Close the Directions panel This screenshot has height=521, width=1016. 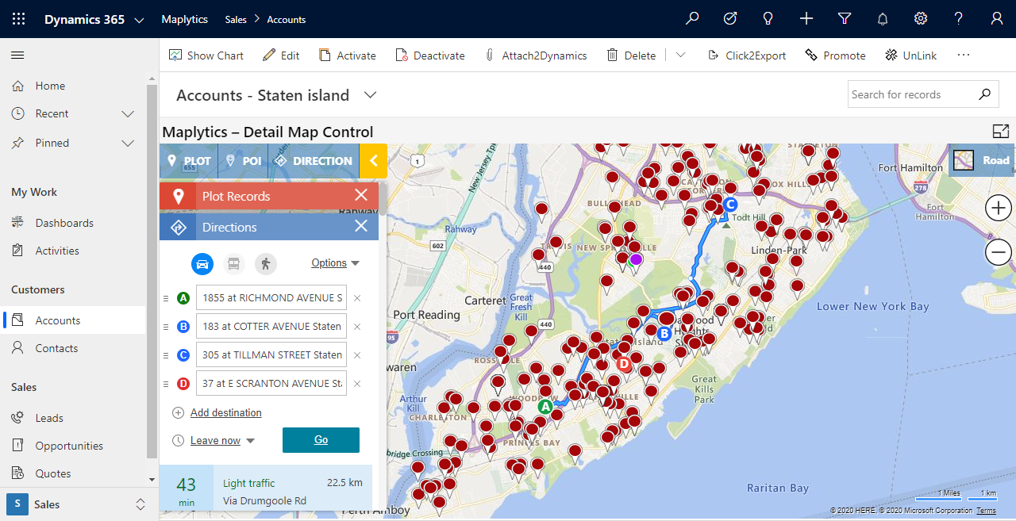tap(361, 227)
